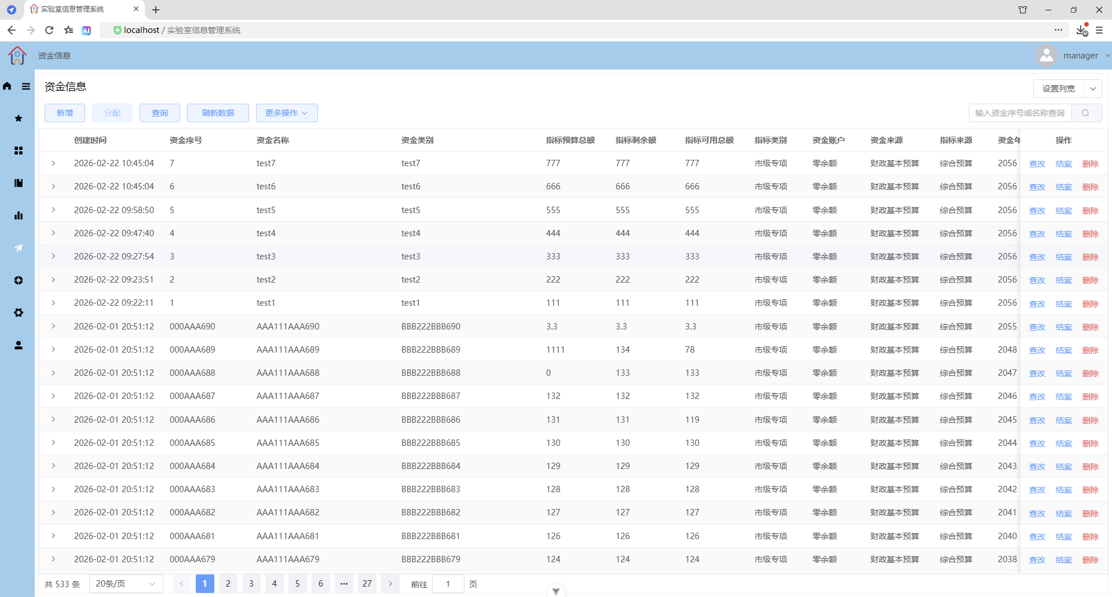
Task: Click the 设置列宽 button
Action: [x=1059, y=89]
